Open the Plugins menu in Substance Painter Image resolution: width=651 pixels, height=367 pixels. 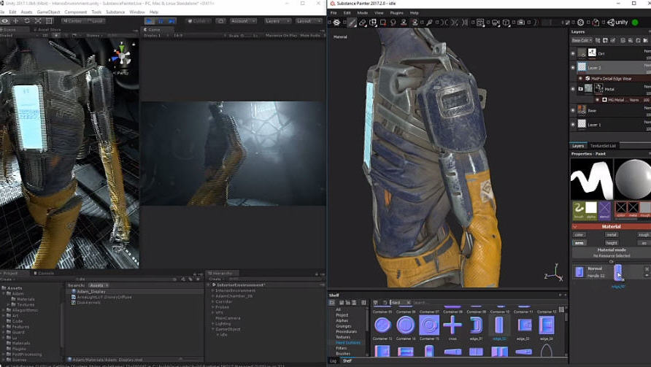(x=396, y=13)
